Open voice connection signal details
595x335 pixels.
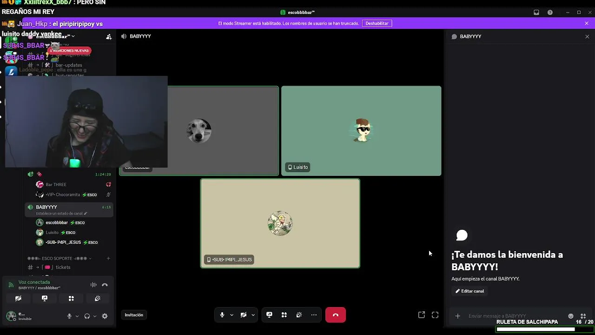(11, 285)
